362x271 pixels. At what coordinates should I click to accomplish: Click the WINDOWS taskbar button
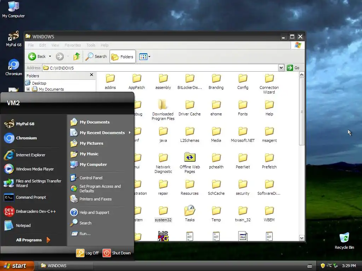(65, 266)
